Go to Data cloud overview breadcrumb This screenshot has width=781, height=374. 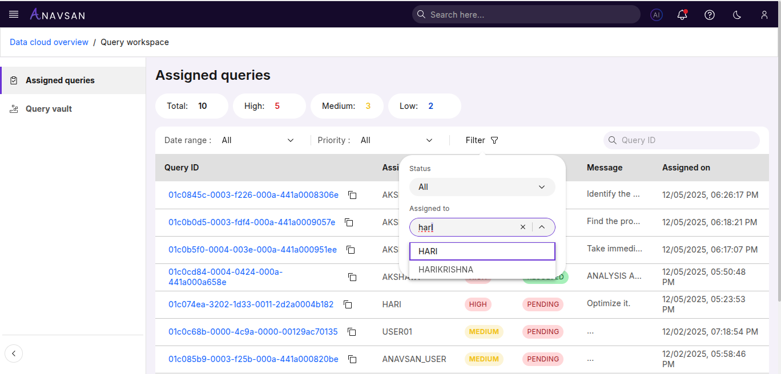point(49,42)
